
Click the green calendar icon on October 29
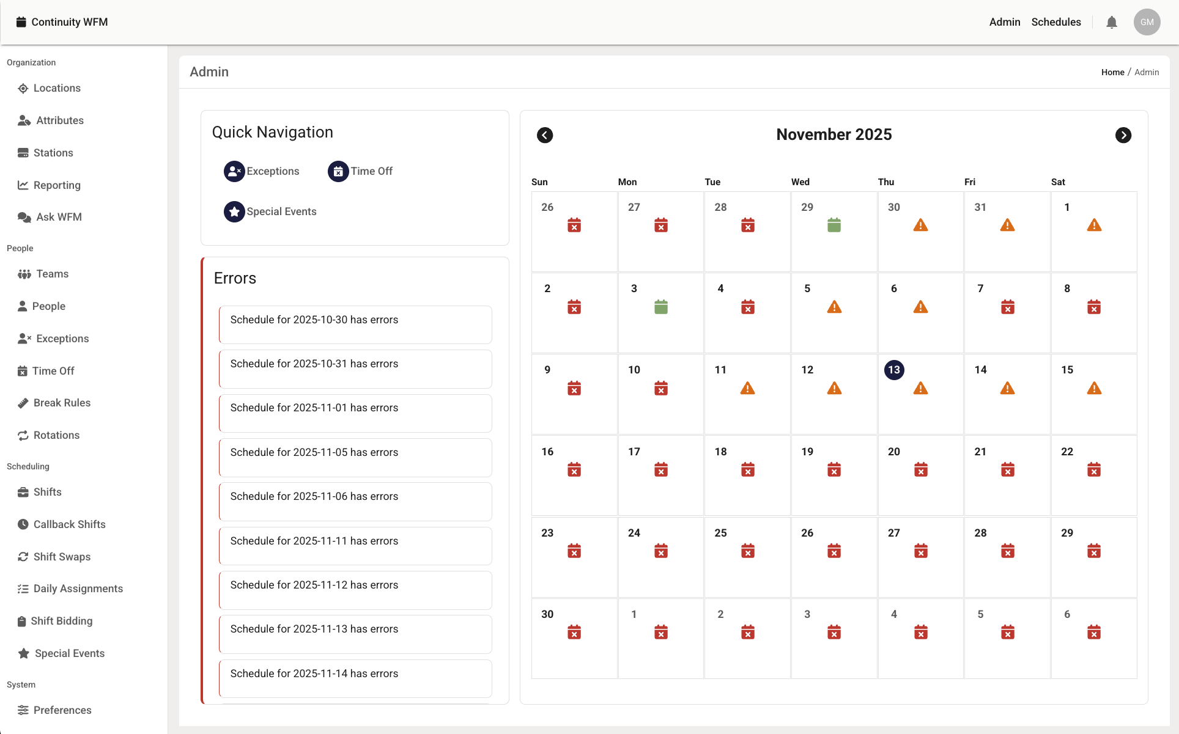tap(834, 226)
